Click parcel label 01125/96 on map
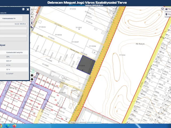 92,46
